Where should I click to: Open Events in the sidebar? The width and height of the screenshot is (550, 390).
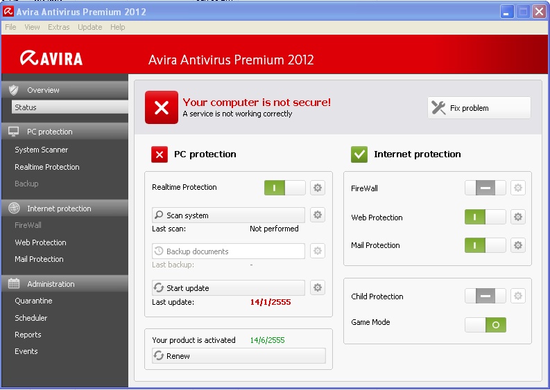[26, 351]
